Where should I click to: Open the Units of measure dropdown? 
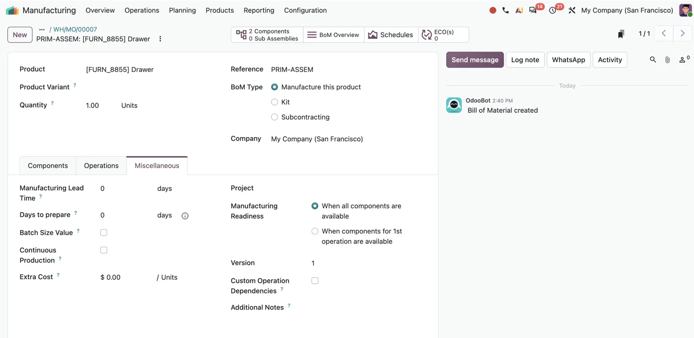click(129, 106)
